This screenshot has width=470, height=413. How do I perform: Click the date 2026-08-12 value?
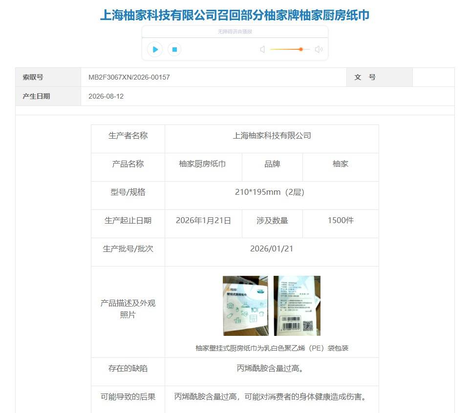point(106,96)
